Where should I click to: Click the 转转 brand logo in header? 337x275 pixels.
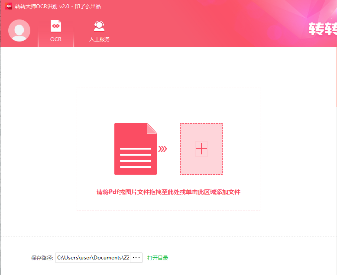click(322, 29)
